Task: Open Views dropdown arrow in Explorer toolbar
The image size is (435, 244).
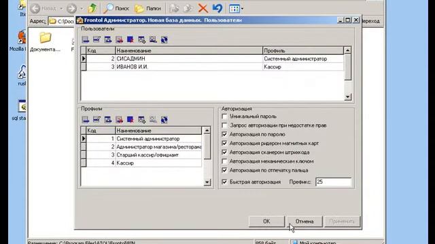Action: (242, 9)
